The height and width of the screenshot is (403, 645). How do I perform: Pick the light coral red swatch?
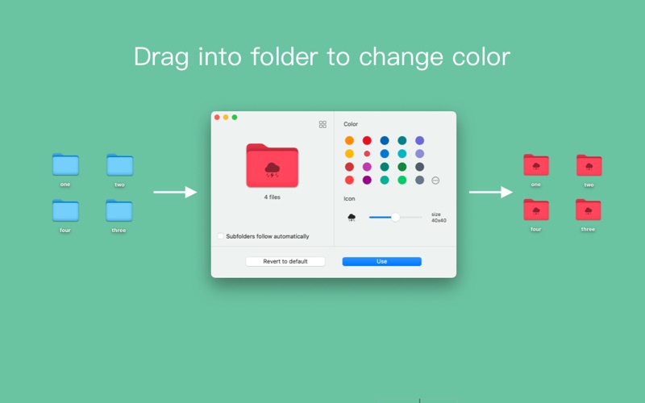(x=349, y=180)
